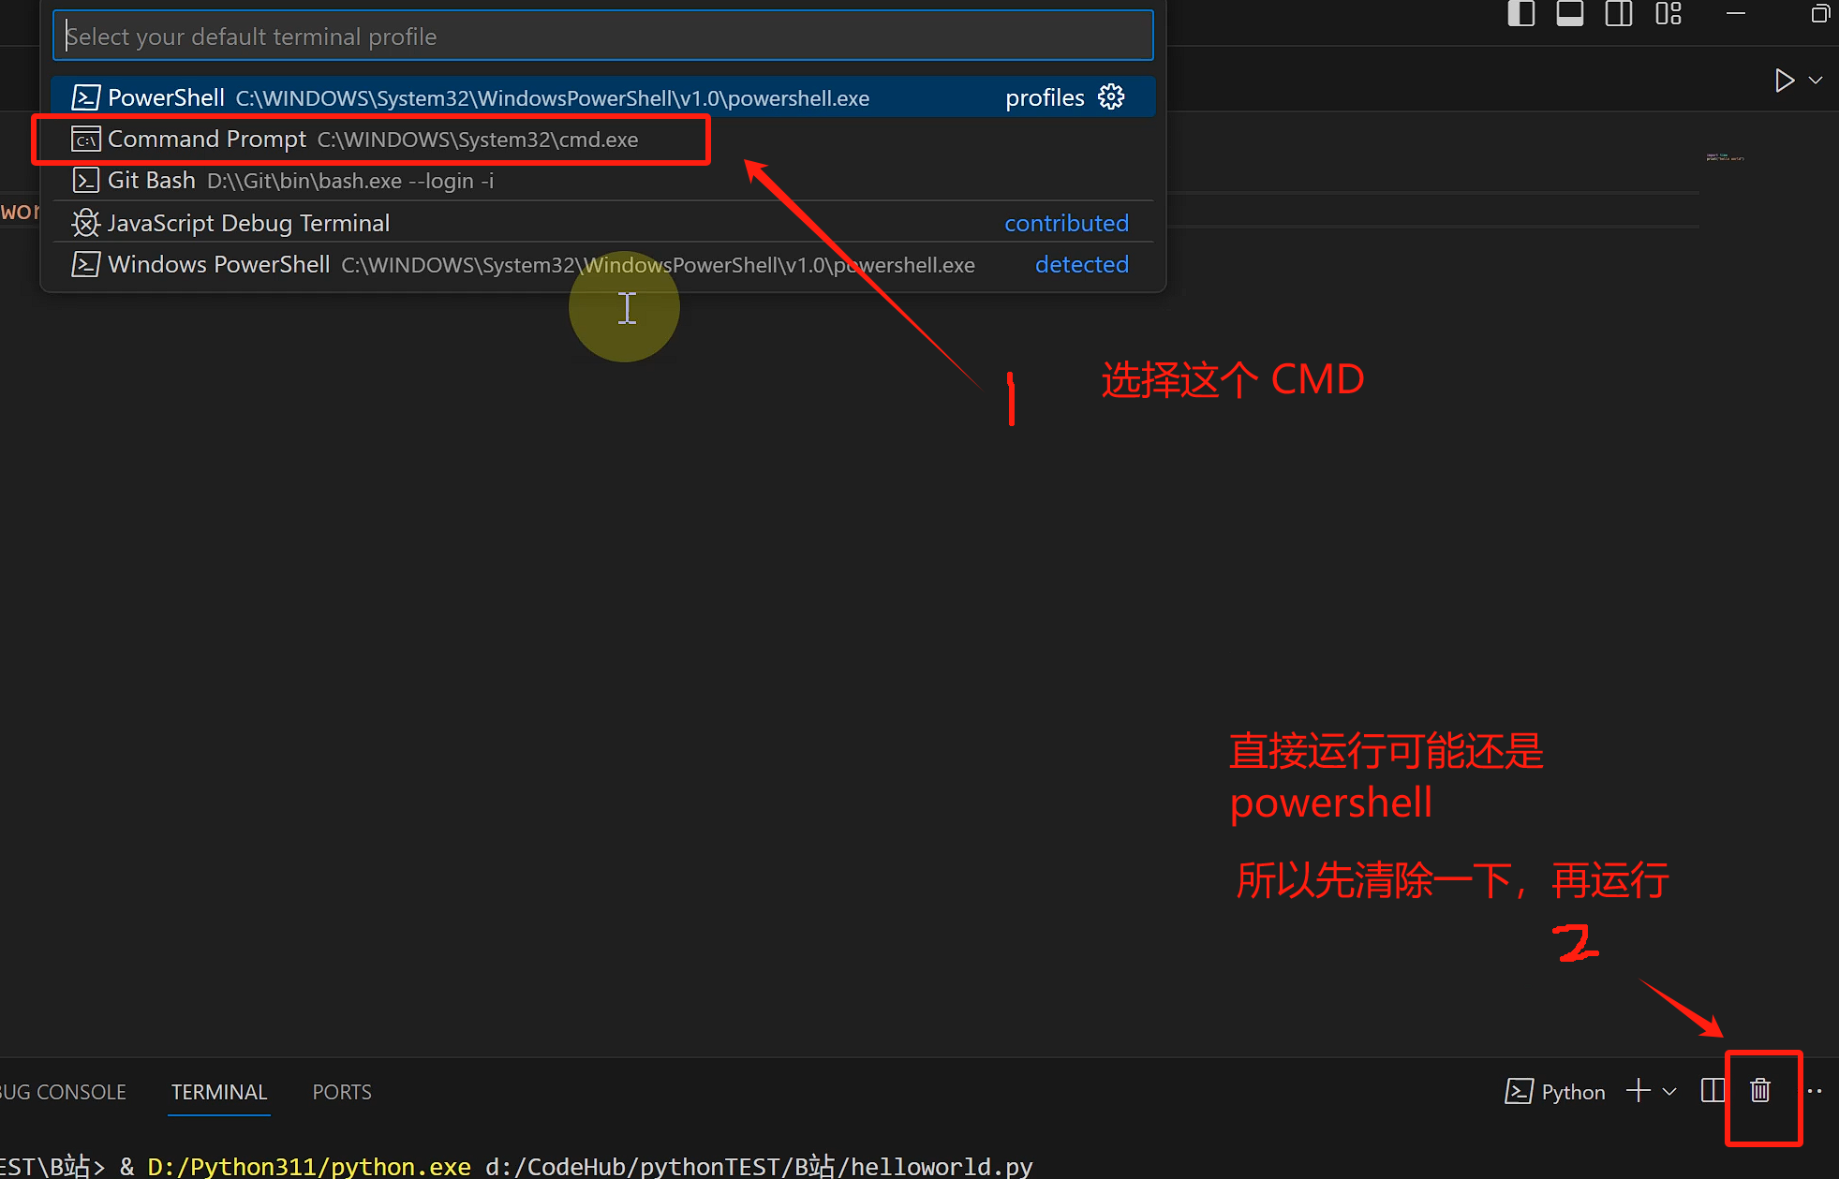Create new terminal with plus icon
The image size is (1839, 1179).
click(x=1639, y=1091)
